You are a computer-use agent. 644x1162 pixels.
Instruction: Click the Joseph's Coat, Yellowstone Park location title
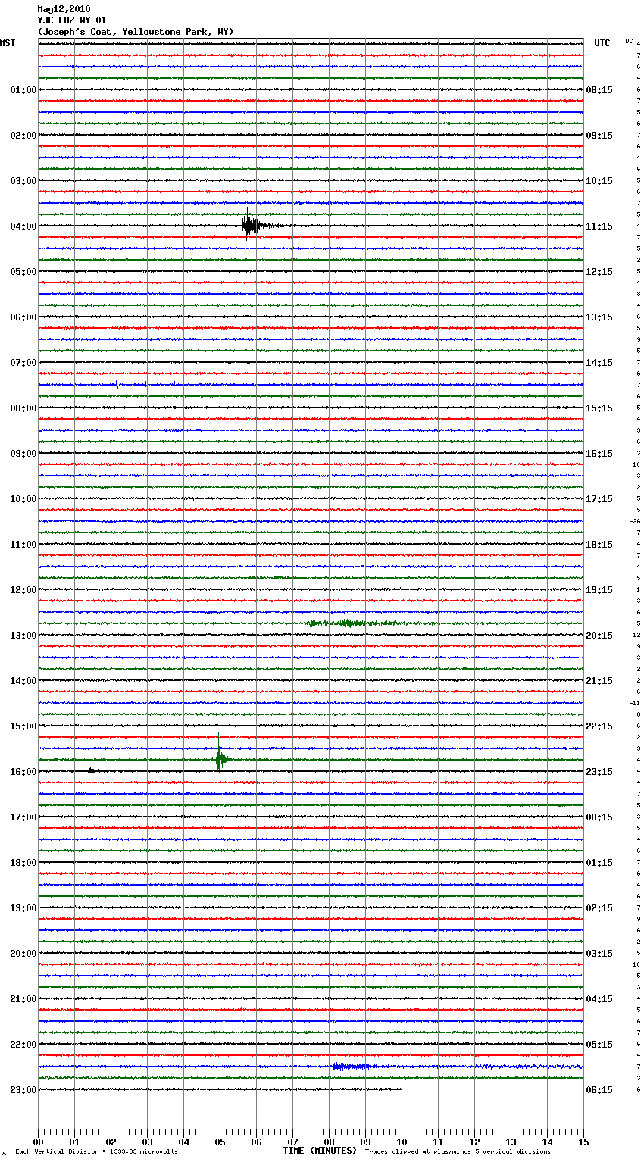[136, 32]
